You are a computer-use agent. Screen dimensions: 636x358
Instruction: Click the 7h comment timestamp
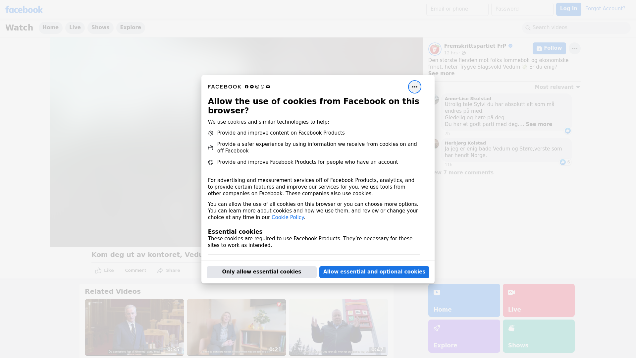(447, 134)
